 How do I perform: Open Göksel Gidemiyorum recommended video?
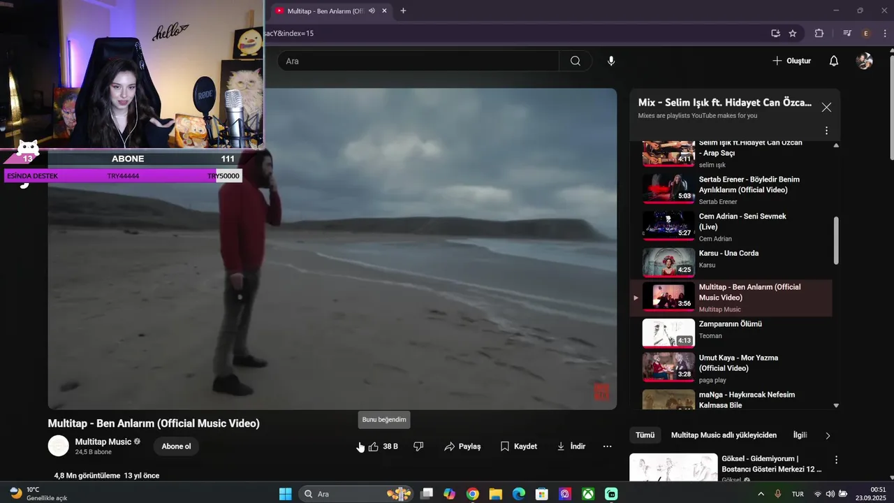coord(726,468)
